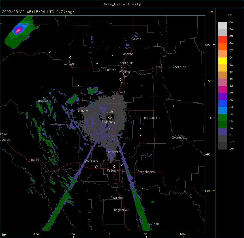Click the green echo patch northwest of Innisfail
The height and width of the screenshot is (238, 244).
[x=93, y=90]
